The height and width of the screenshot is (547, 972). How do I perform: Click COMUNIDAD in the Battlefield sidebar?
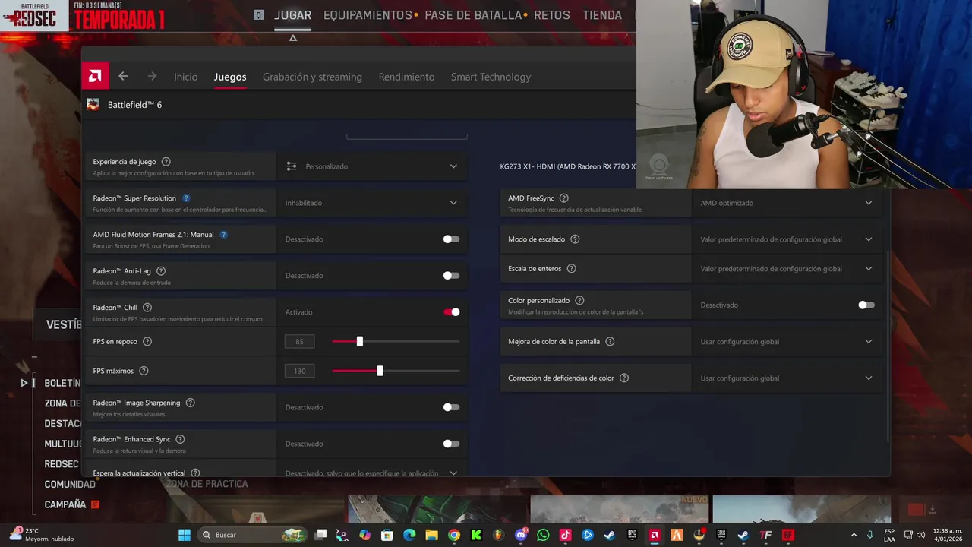(x=70, y=484)
